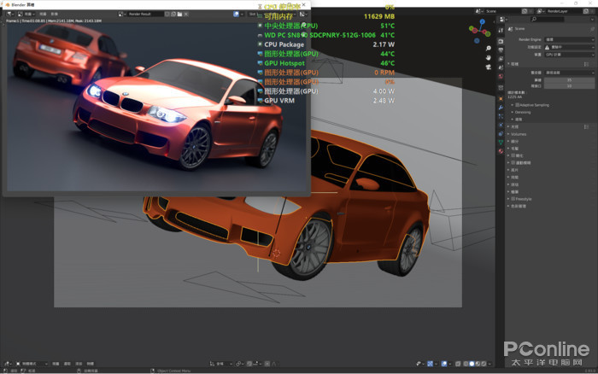
Task: Open the Render Engine dropdown
Action: [570, 39]
